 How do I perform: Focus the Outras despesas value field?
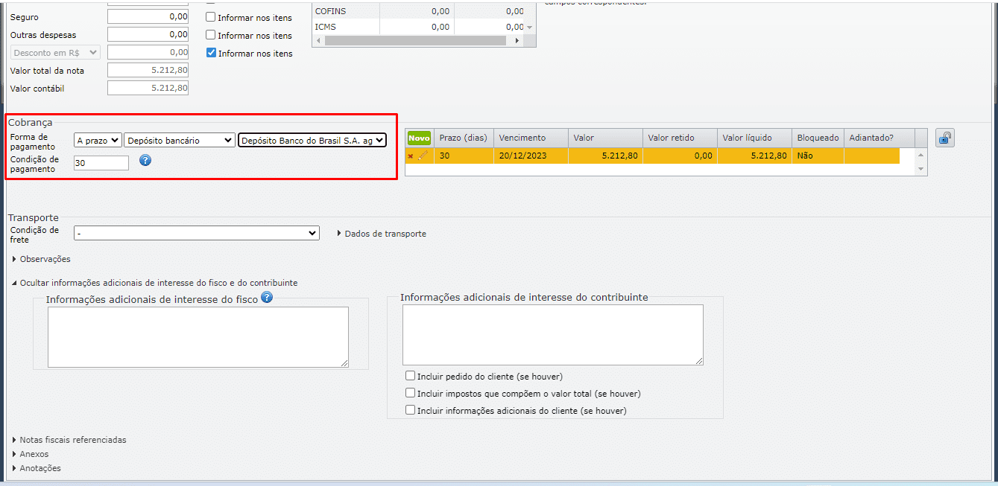148,34
